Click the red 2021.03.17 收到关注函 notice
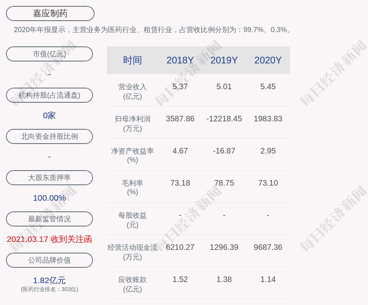Image resolution: width=368 pixels, height=305 pixels. point(49,239)
